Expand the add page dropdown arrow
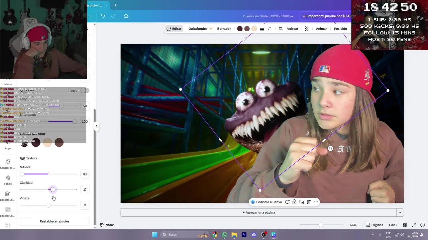The width and height of the screenshot is (428, 240). coord(400,212)
